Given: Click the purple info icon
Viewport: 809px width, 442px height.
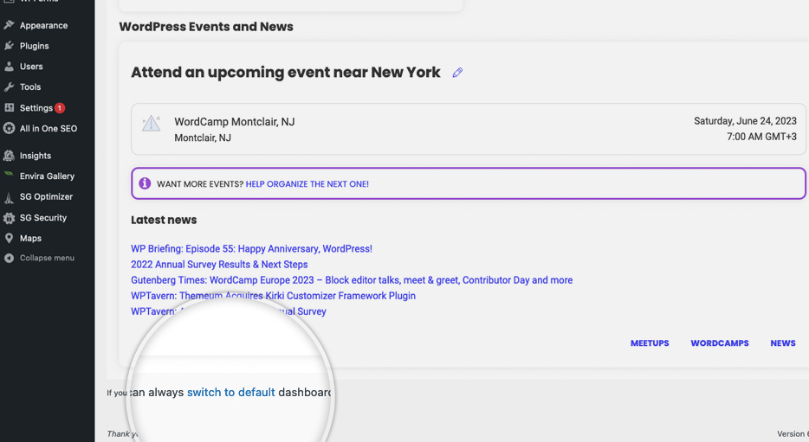Looking at the screenshot, I should point(145,183).
